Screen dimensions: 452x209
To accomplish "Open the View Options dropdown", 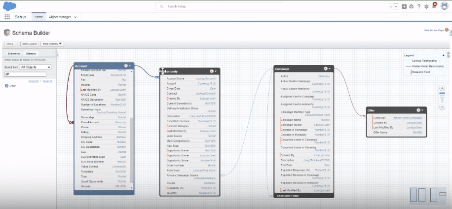I will point(52,44).
